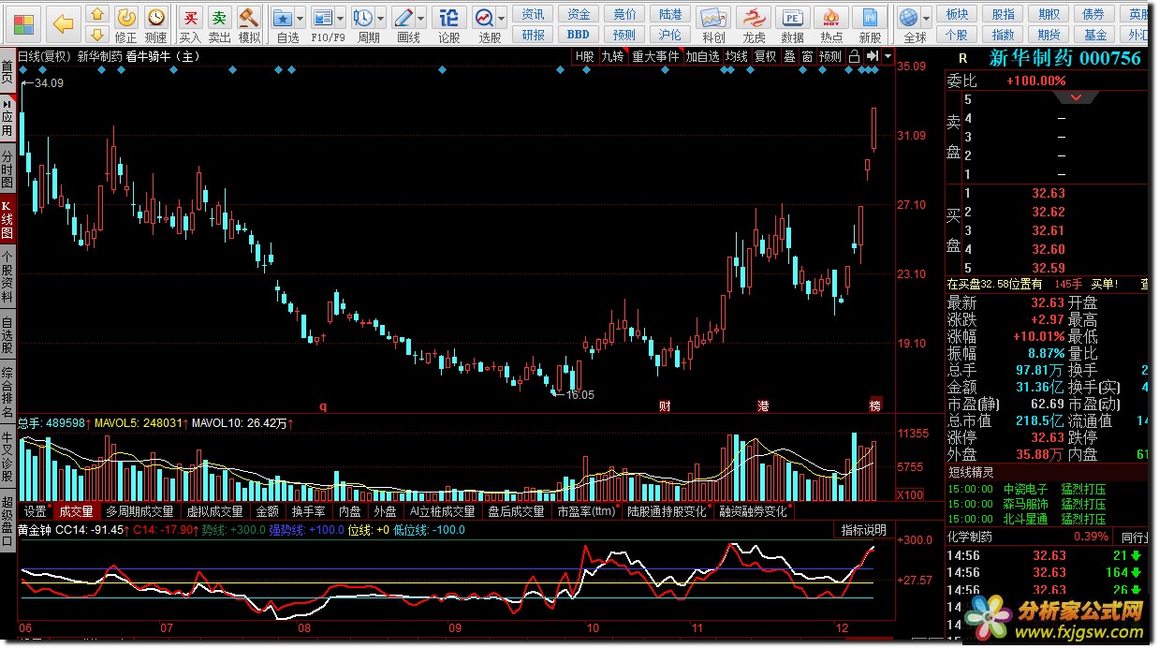Open the 龙虎 dragon-tiger list icon
The height and width of the screenshot is (648, 1159).
(754, 24)
